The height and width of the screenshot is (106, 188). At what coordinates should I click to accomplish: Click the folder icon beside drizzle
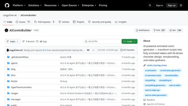[x=8, y=81]
